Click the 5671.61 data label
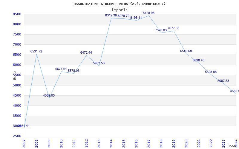This screenshot has height=149, width=239. point(61,69)
